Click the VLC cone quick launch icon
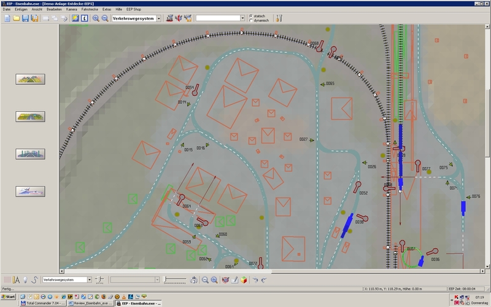Screen dimensions: 491x307 point(124,297)
